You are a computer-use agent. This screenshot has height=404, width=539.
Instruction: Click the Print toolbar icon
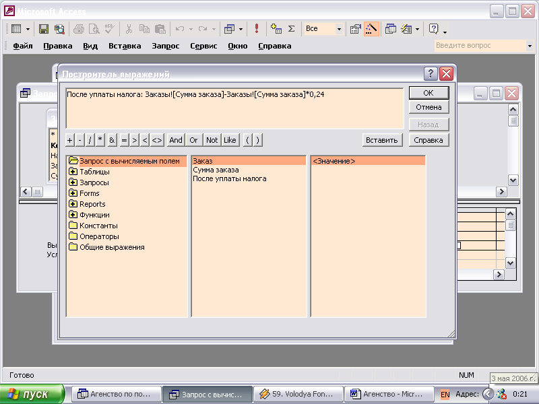click(79, 29)
